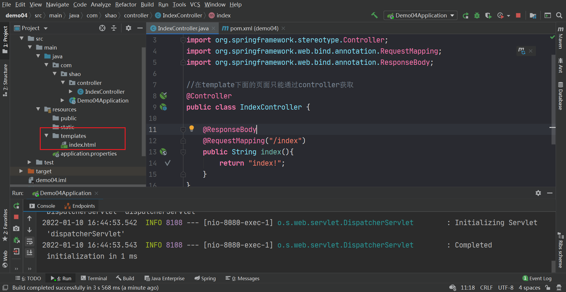Click the CRLF line separator indicator
Screen dimensions: 566x292
coord(486,288)
